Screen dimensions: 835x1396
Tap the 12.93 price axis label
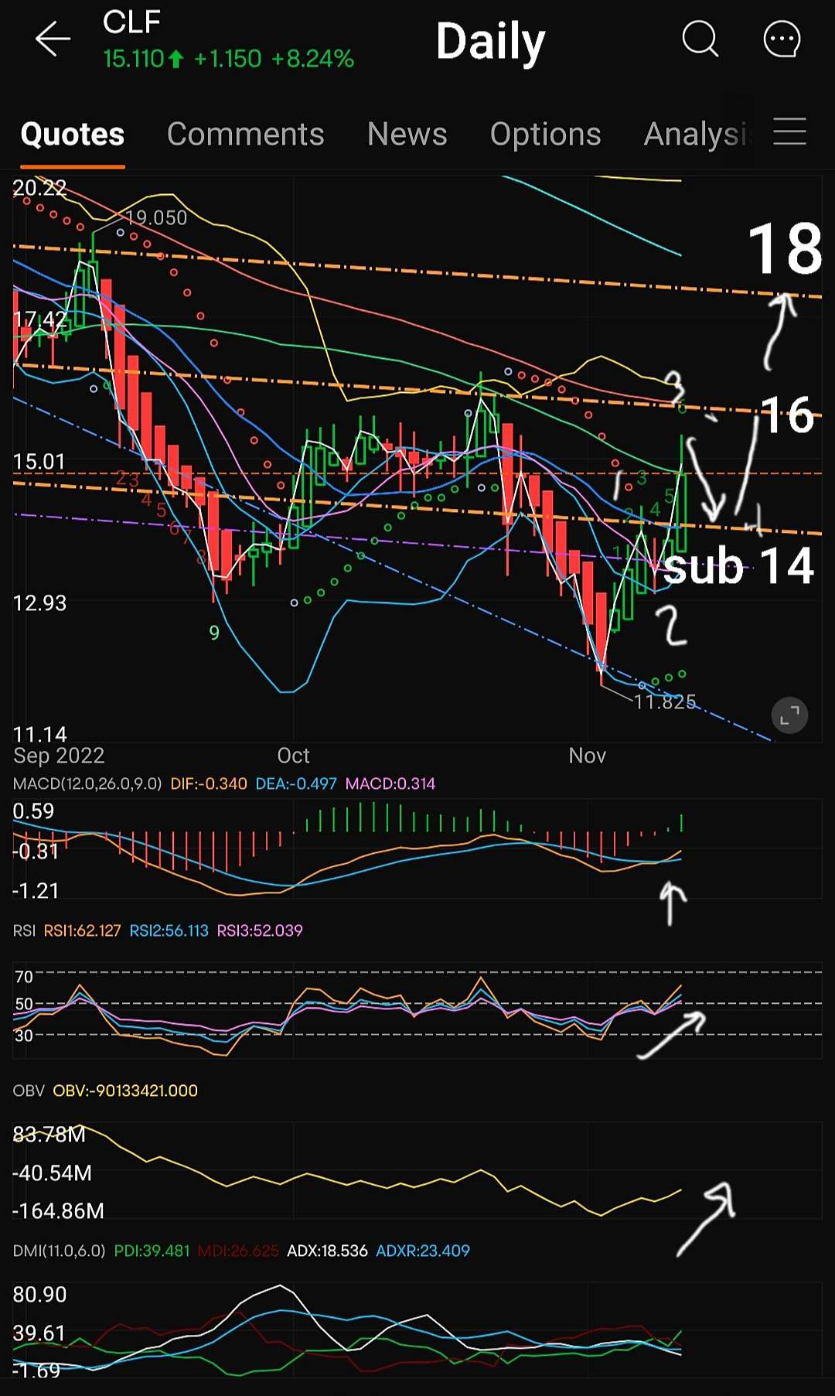point(39,602)
